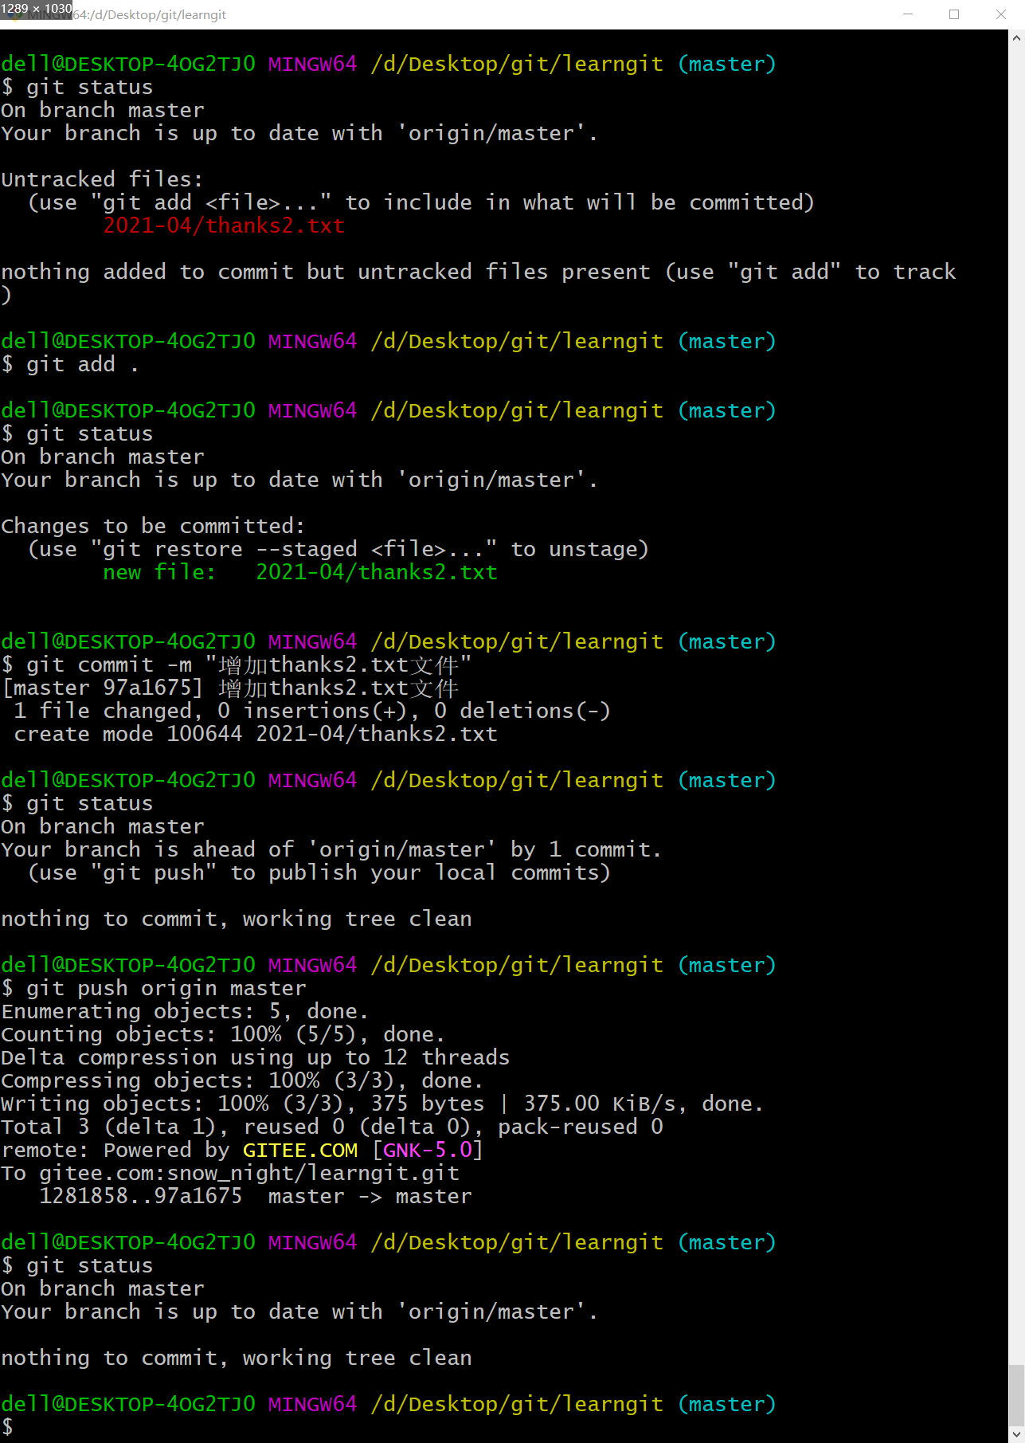1025x1443 pixels.
Task: Click the 'Changes to be committed:' heading
Action: tap(153, 526)
